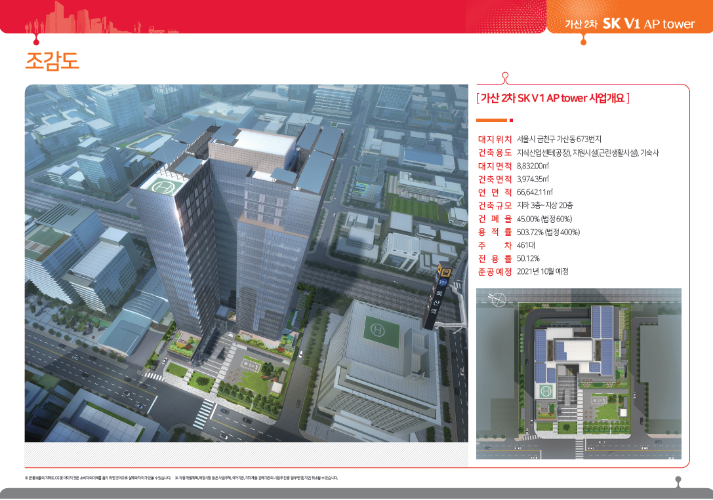
Task: Click the helipad on the neighboring low building
Action: tap(381, 331)
